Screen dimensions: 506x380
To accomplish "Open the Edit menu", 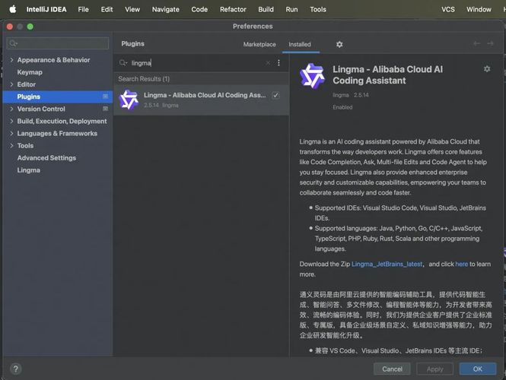I will [107, 9].
